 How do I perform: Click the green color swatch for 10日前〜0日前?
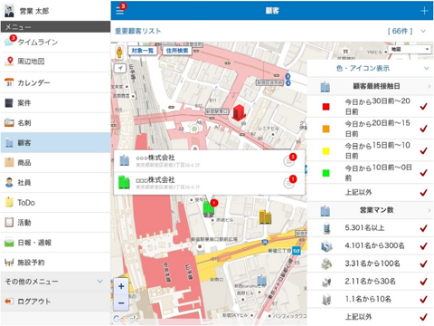pos(325,173)
